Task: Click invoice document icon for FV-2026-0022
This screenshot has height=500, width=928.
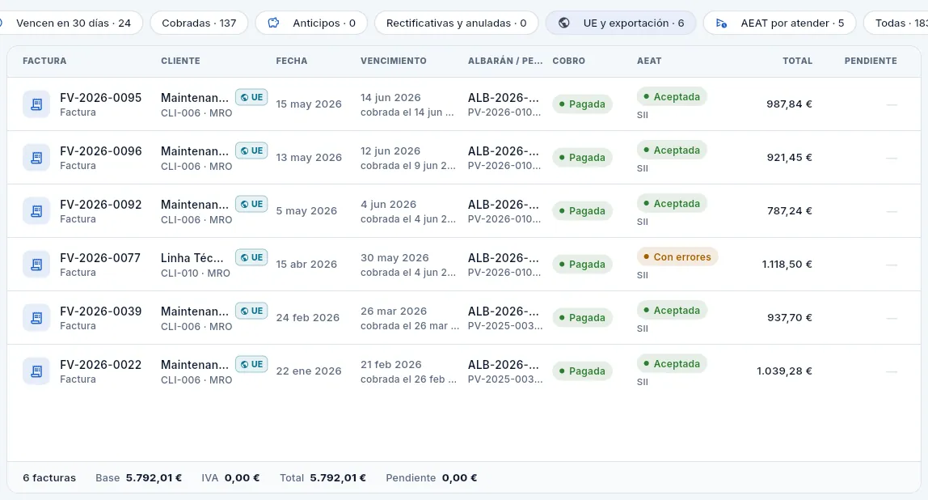Action: (x=36, y=371)
